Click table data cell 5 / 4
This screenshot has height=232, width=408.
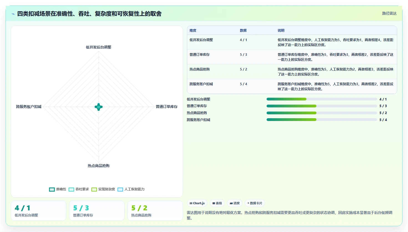pos(243,84)
